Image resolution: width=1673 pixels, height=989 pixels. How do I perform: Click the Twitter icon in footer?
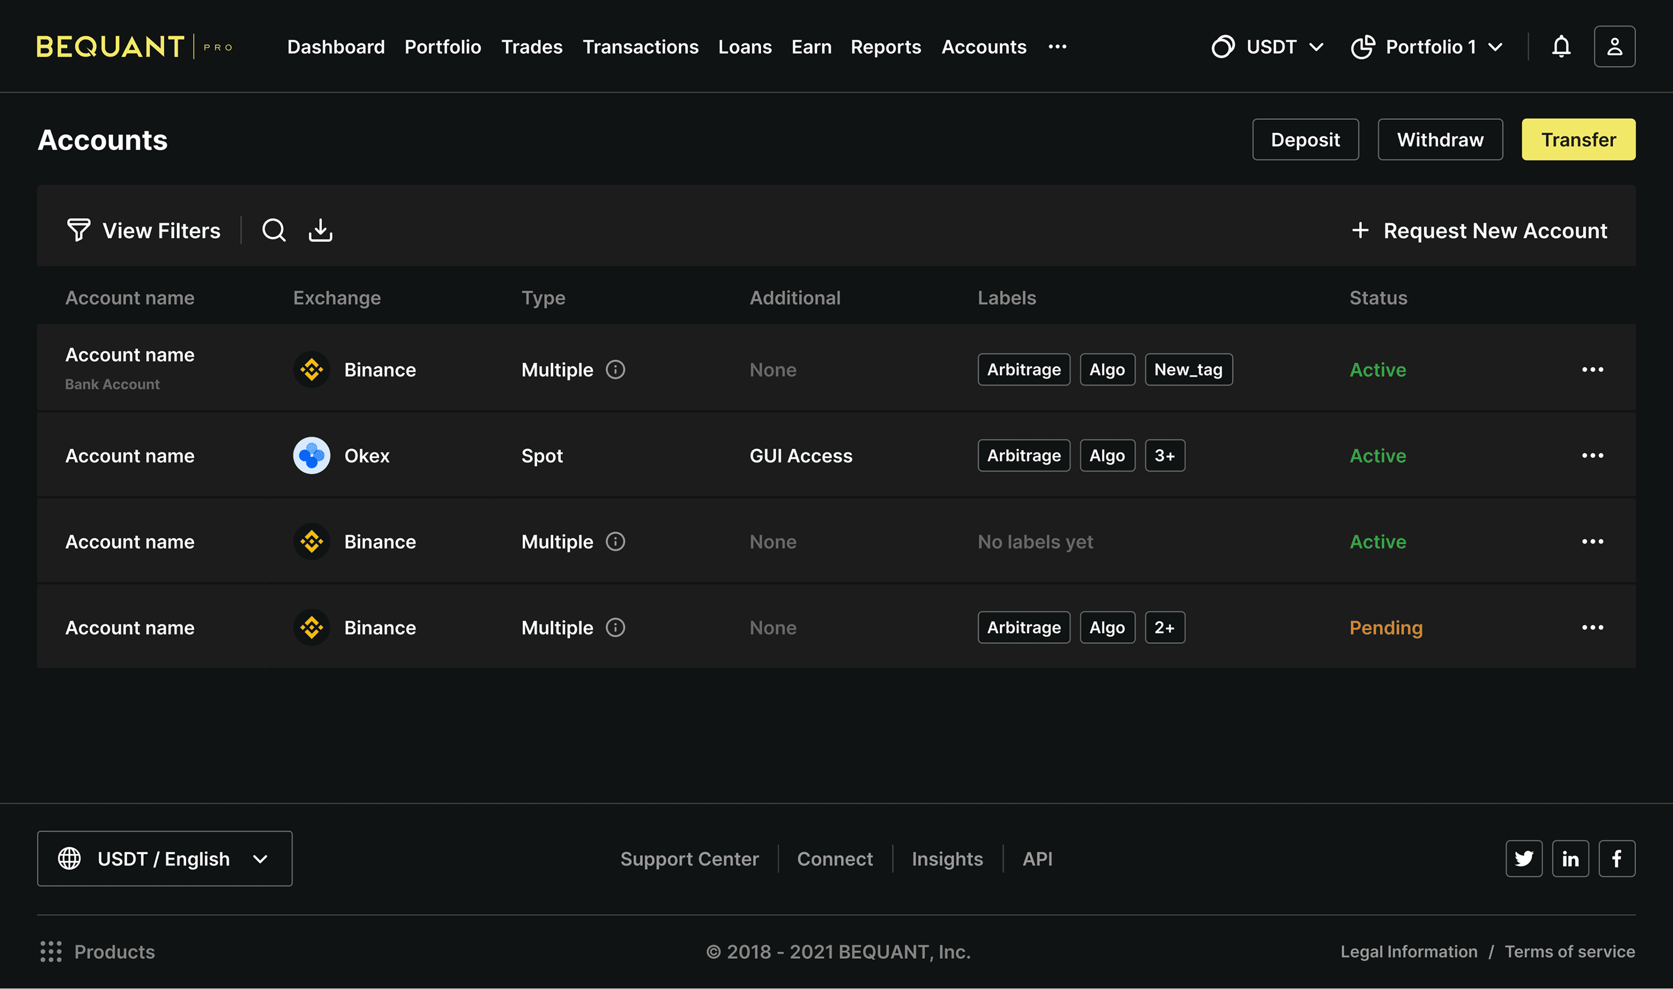(1524, 858)
